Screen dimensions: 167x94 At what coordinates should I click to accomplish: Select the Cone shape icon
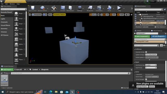(x=16, y=54)
